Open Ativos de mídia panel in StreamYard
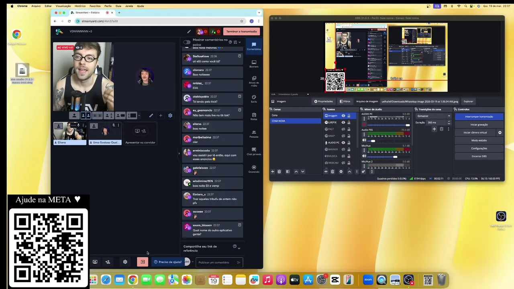The image size is (514, 289). [254, 81]
